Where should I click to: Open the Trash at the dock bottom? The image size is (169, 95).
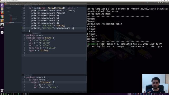(2, 91)
